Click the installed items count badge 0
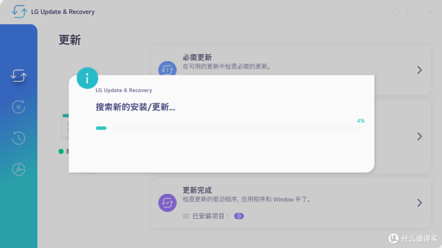 point(239,216)
